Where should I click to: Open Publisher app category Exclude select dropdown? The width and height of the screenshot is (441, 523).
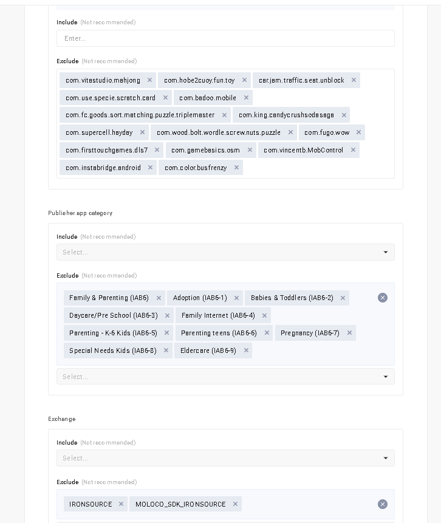pos(225,377)
